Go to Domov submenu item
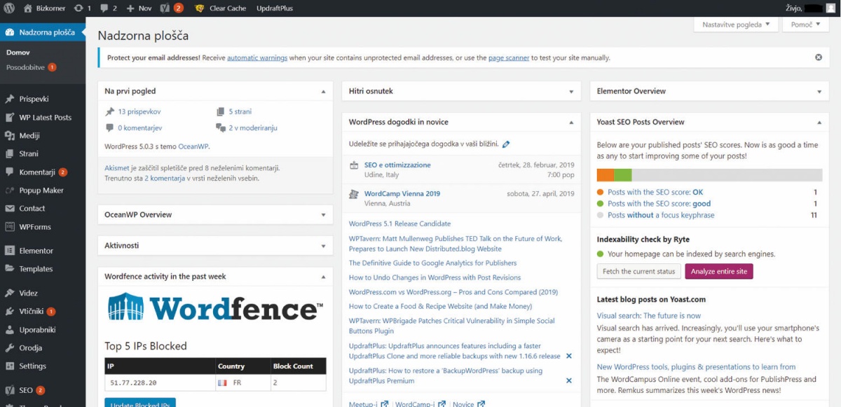 pyautogui.click(x=18, y=53)
